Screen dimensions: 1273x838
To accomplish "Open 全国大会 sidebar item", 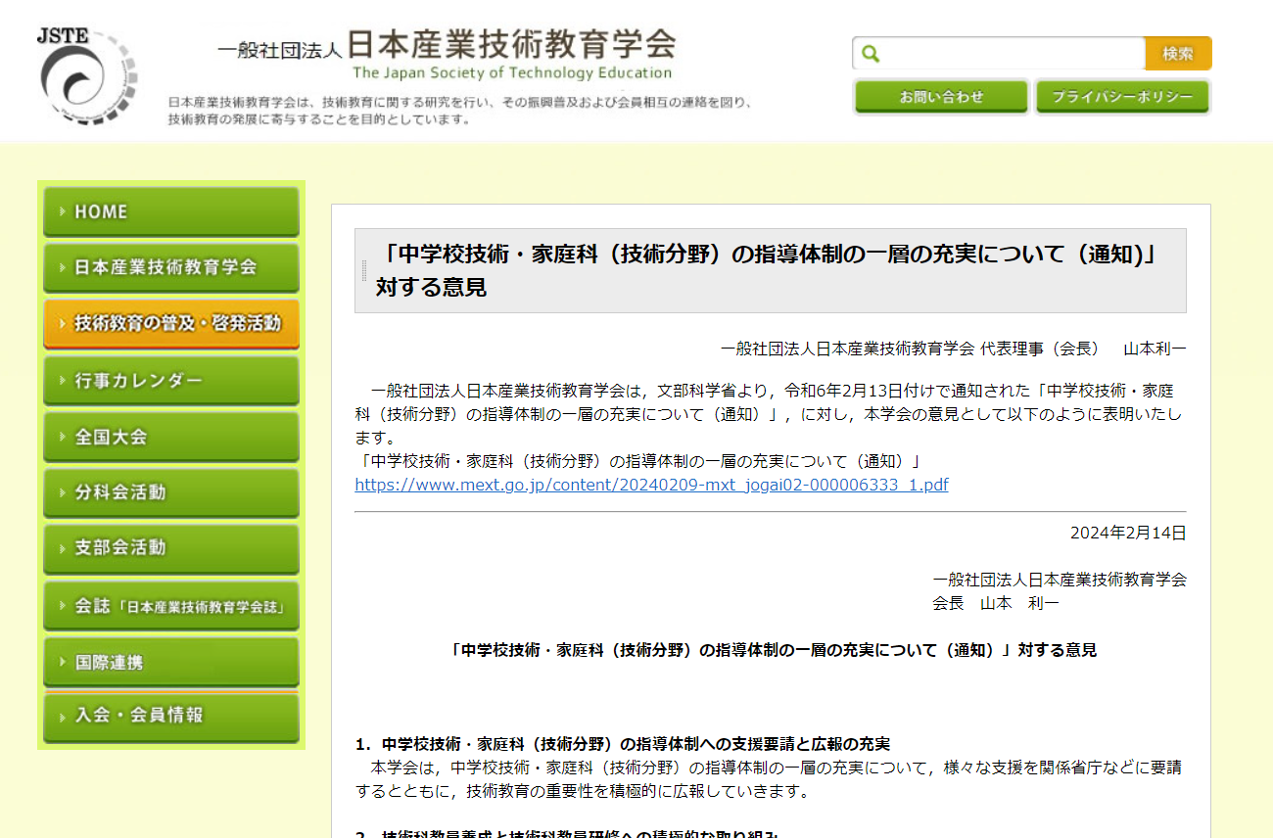I will click(171, 437).
